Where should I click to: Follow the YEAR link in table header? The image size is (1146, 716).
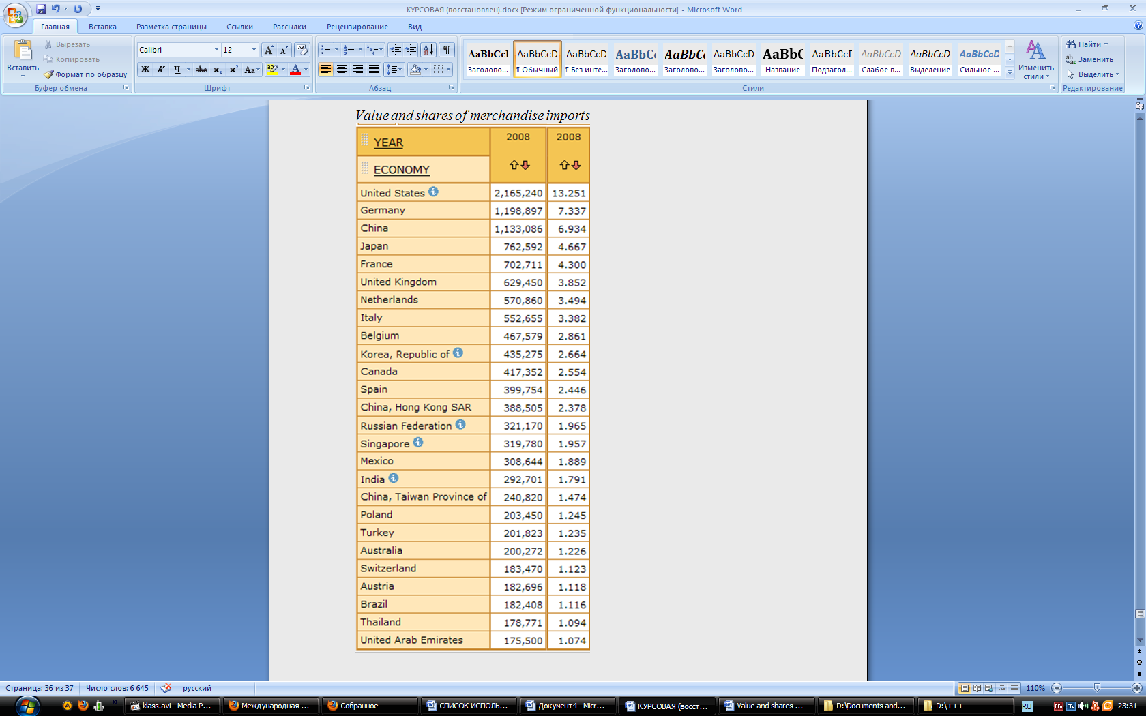point(388,143)
